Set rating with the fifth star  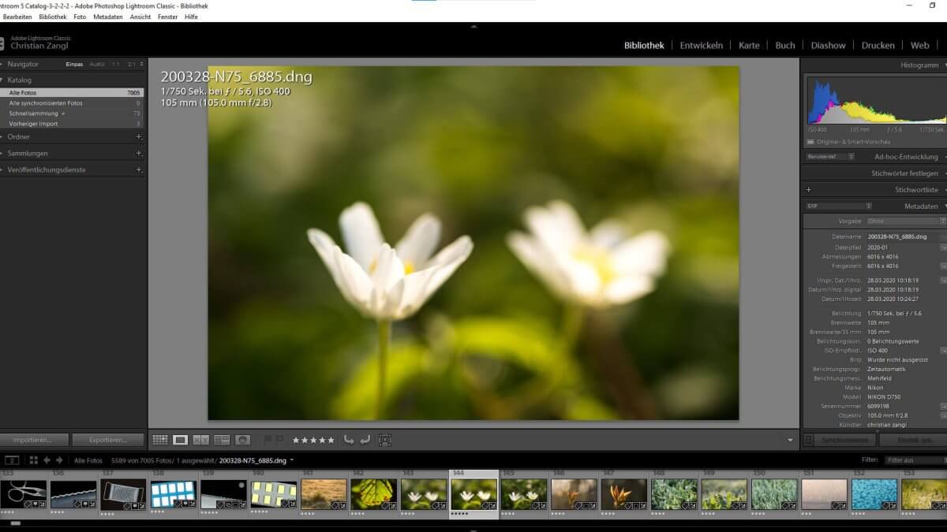tap(331, 440)
